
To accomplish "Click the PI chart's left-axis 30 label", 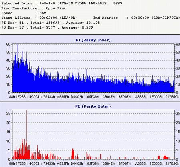I will 8,68.
